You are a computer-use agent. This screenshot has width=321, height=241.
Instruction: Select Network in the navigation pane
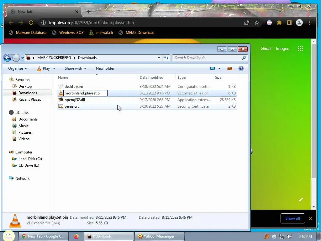(x=22, y=178)
